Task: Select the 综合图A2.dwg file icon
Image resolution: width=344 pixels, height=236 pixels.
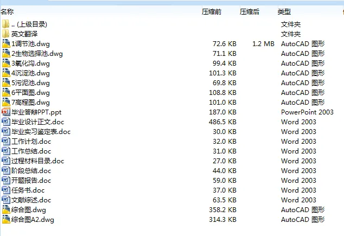Action: [x=6, y=220]
